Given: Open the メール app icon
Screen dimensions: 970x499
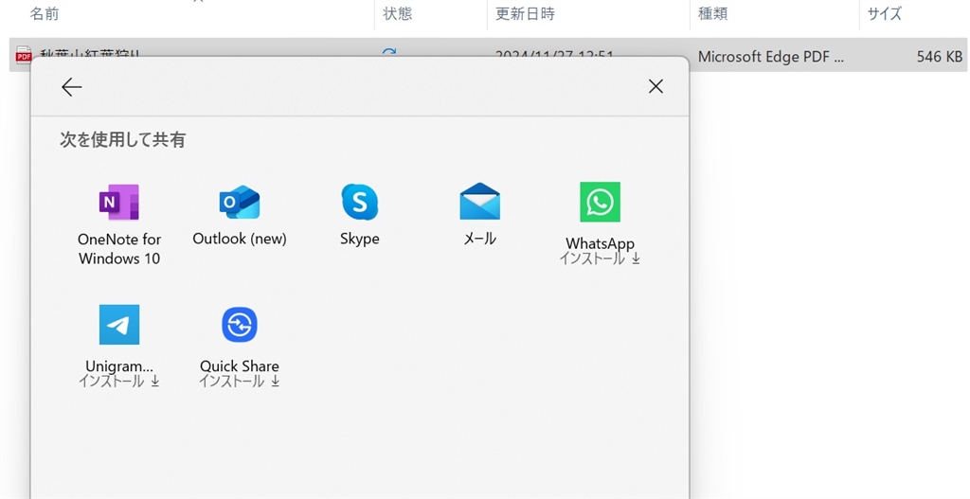Looking at the screenshot, I should pos(479,203).
